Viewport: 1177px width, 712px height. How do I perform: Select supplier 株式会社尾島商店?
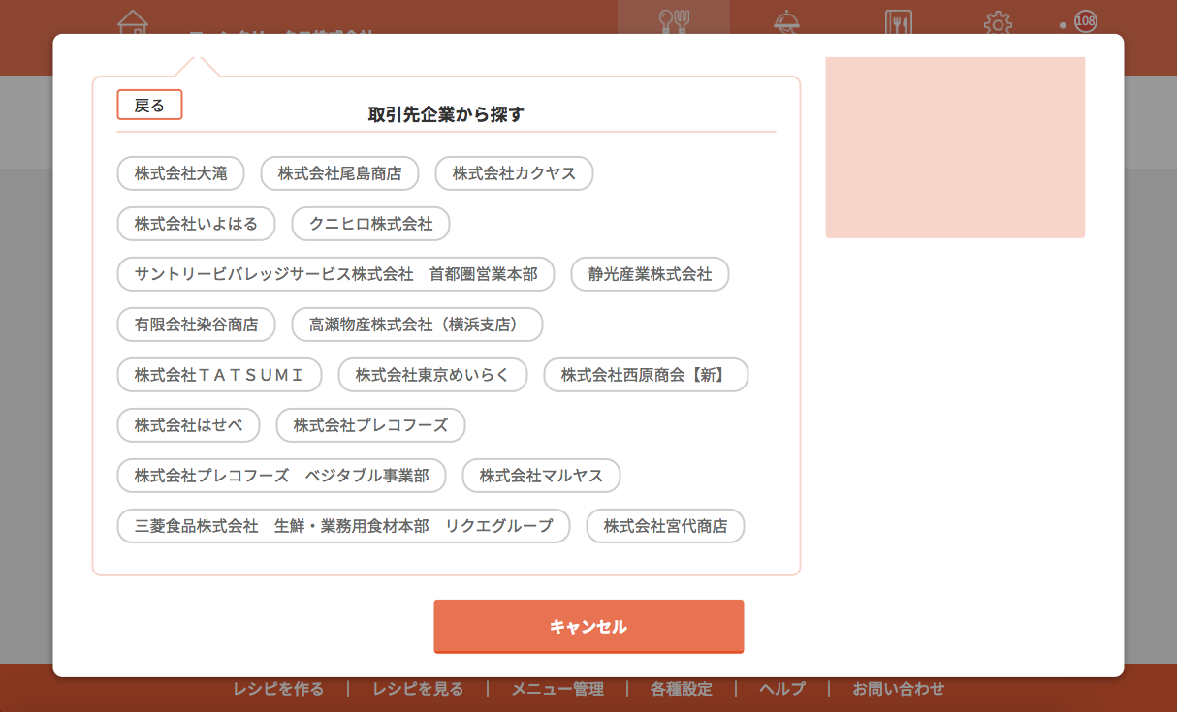(x=339, y=173)
